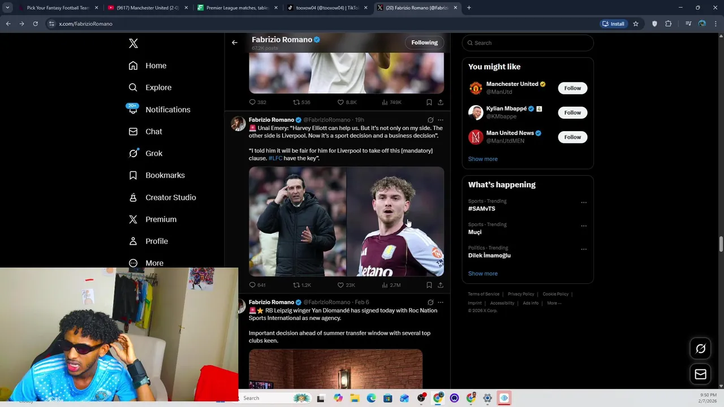The height and width of the screenshot is (407, 724).
Task: Open Creator Studio
Action: [162, 197]
